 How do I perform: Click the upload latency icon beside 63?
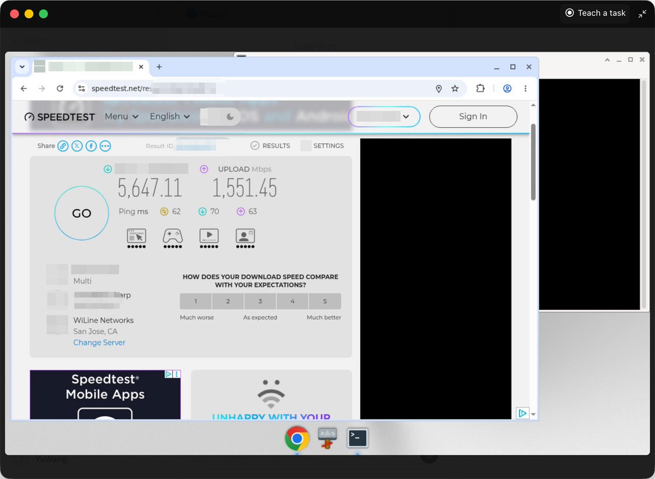[241, 211]
